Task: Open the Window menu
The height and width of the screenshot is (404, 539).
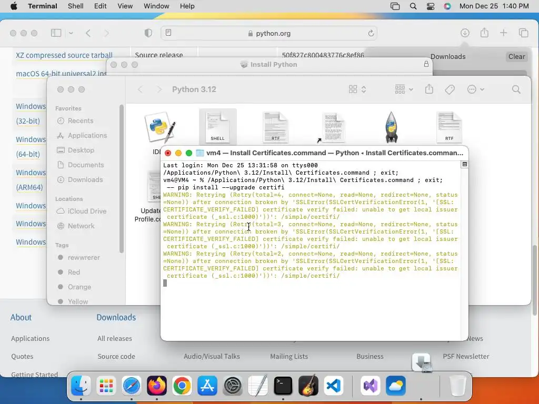Action: pos(156,6)
